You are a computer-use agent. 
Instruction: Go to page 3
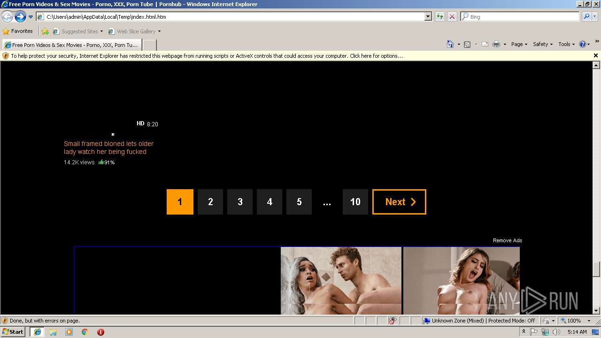click(x=240, y=202)
